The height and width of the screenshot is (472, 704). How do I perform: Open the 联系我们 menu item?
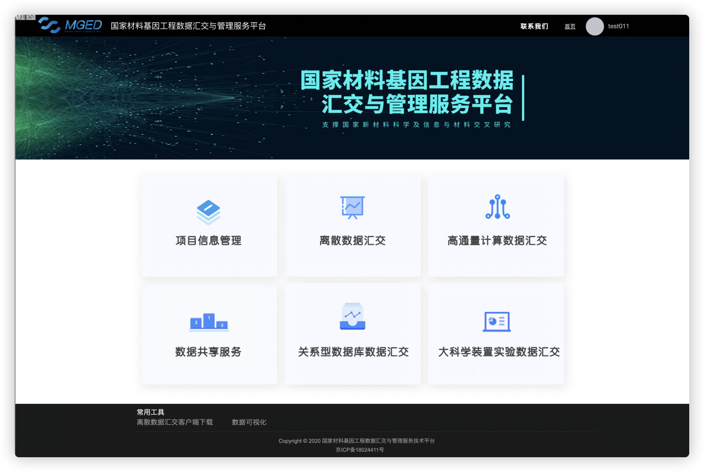coord(534,26)
